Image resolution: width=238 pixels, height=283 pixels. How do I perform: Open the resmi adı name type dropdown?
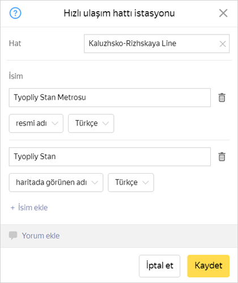(36, 123)
